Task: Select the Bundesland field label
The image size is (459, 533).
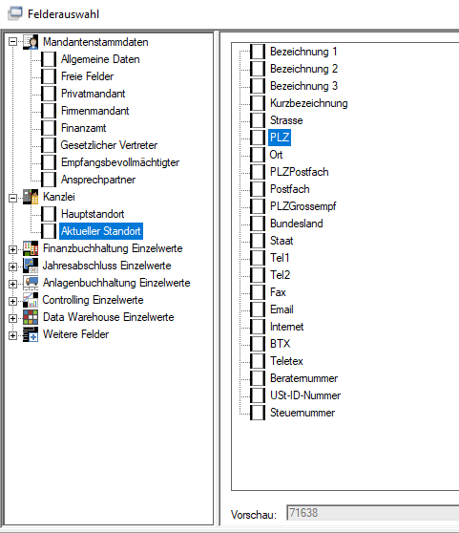Action: 297,224
